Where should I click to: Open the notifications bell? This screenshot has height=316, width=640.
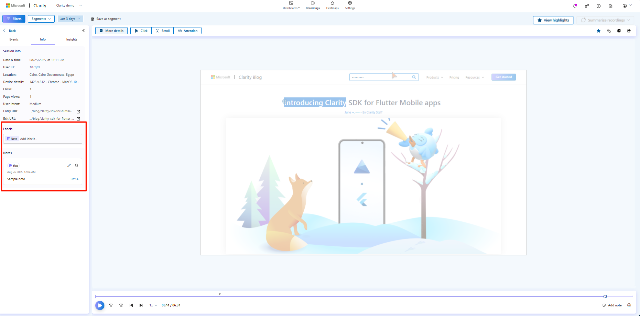(575, 6)
